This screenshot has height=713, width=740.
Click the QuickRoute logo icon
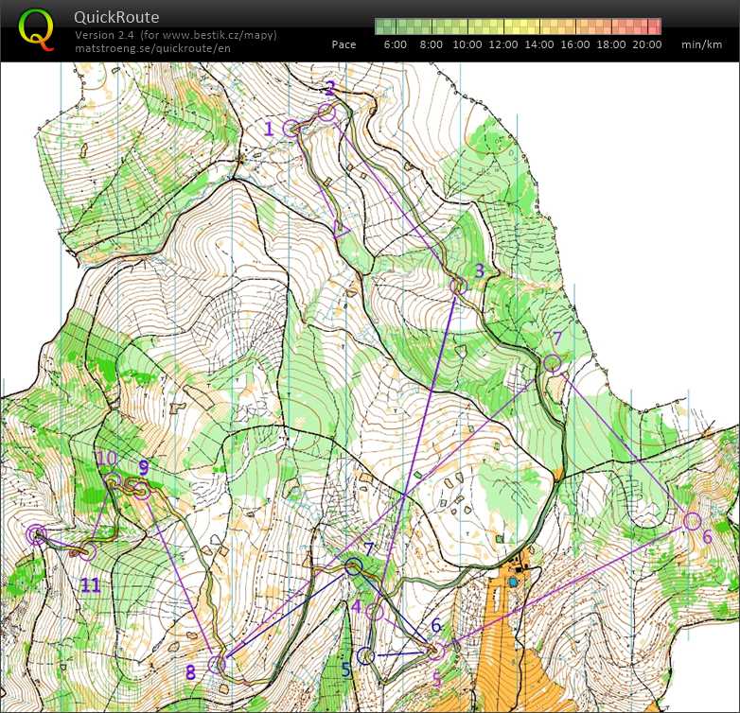(x=36, y=28)
